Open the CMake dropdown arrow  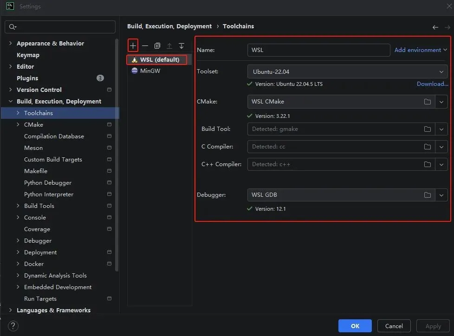tap(441, 102)
